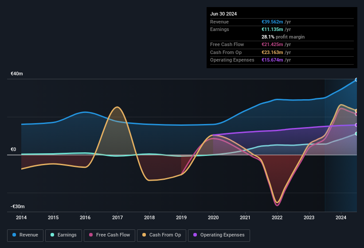
Task: Click the pink Free Cash Flow dot
Action: 91,235
